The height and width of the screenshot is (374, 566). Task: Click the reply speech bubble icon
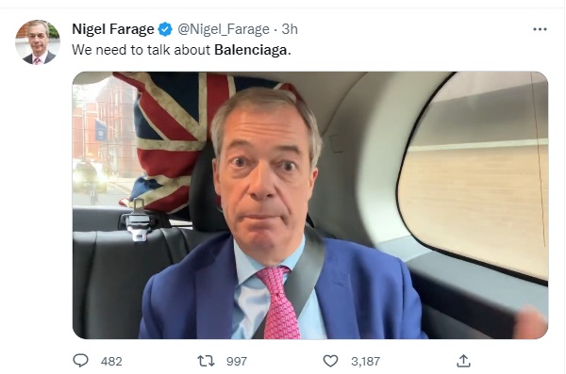point(80,360)
